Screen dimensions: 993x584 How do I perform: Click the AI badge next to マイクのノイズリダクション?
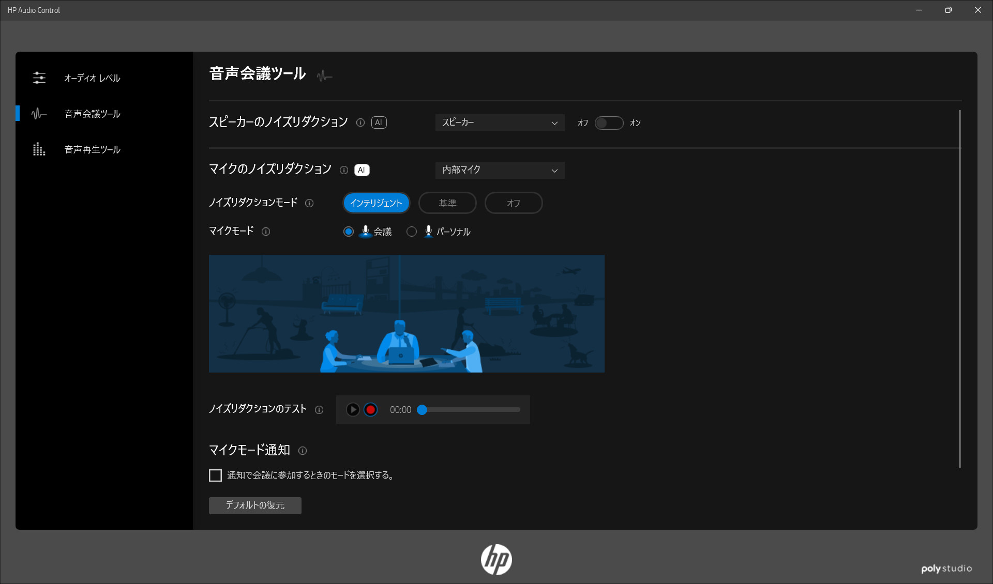tap(362, 170)
